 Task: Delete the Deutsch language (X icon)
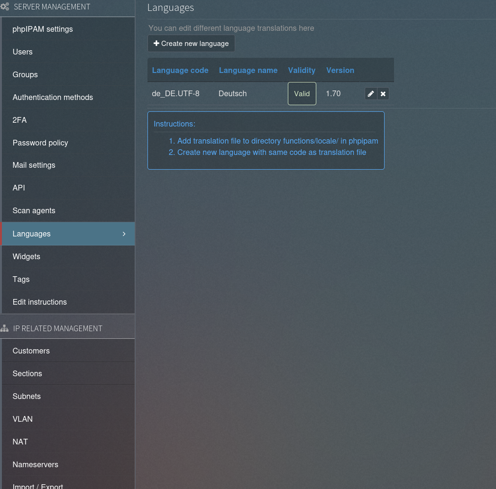(383, 94)
